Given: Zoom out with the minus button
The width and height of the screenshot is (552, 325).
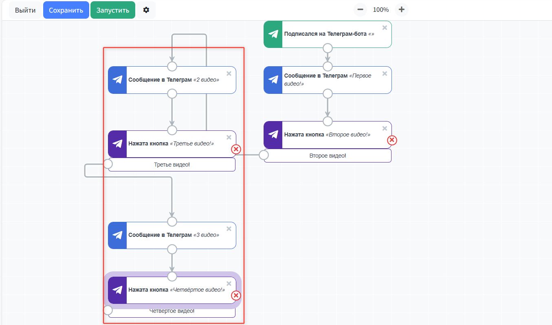Looking at the screenshot, I should [x=360, y=9].
